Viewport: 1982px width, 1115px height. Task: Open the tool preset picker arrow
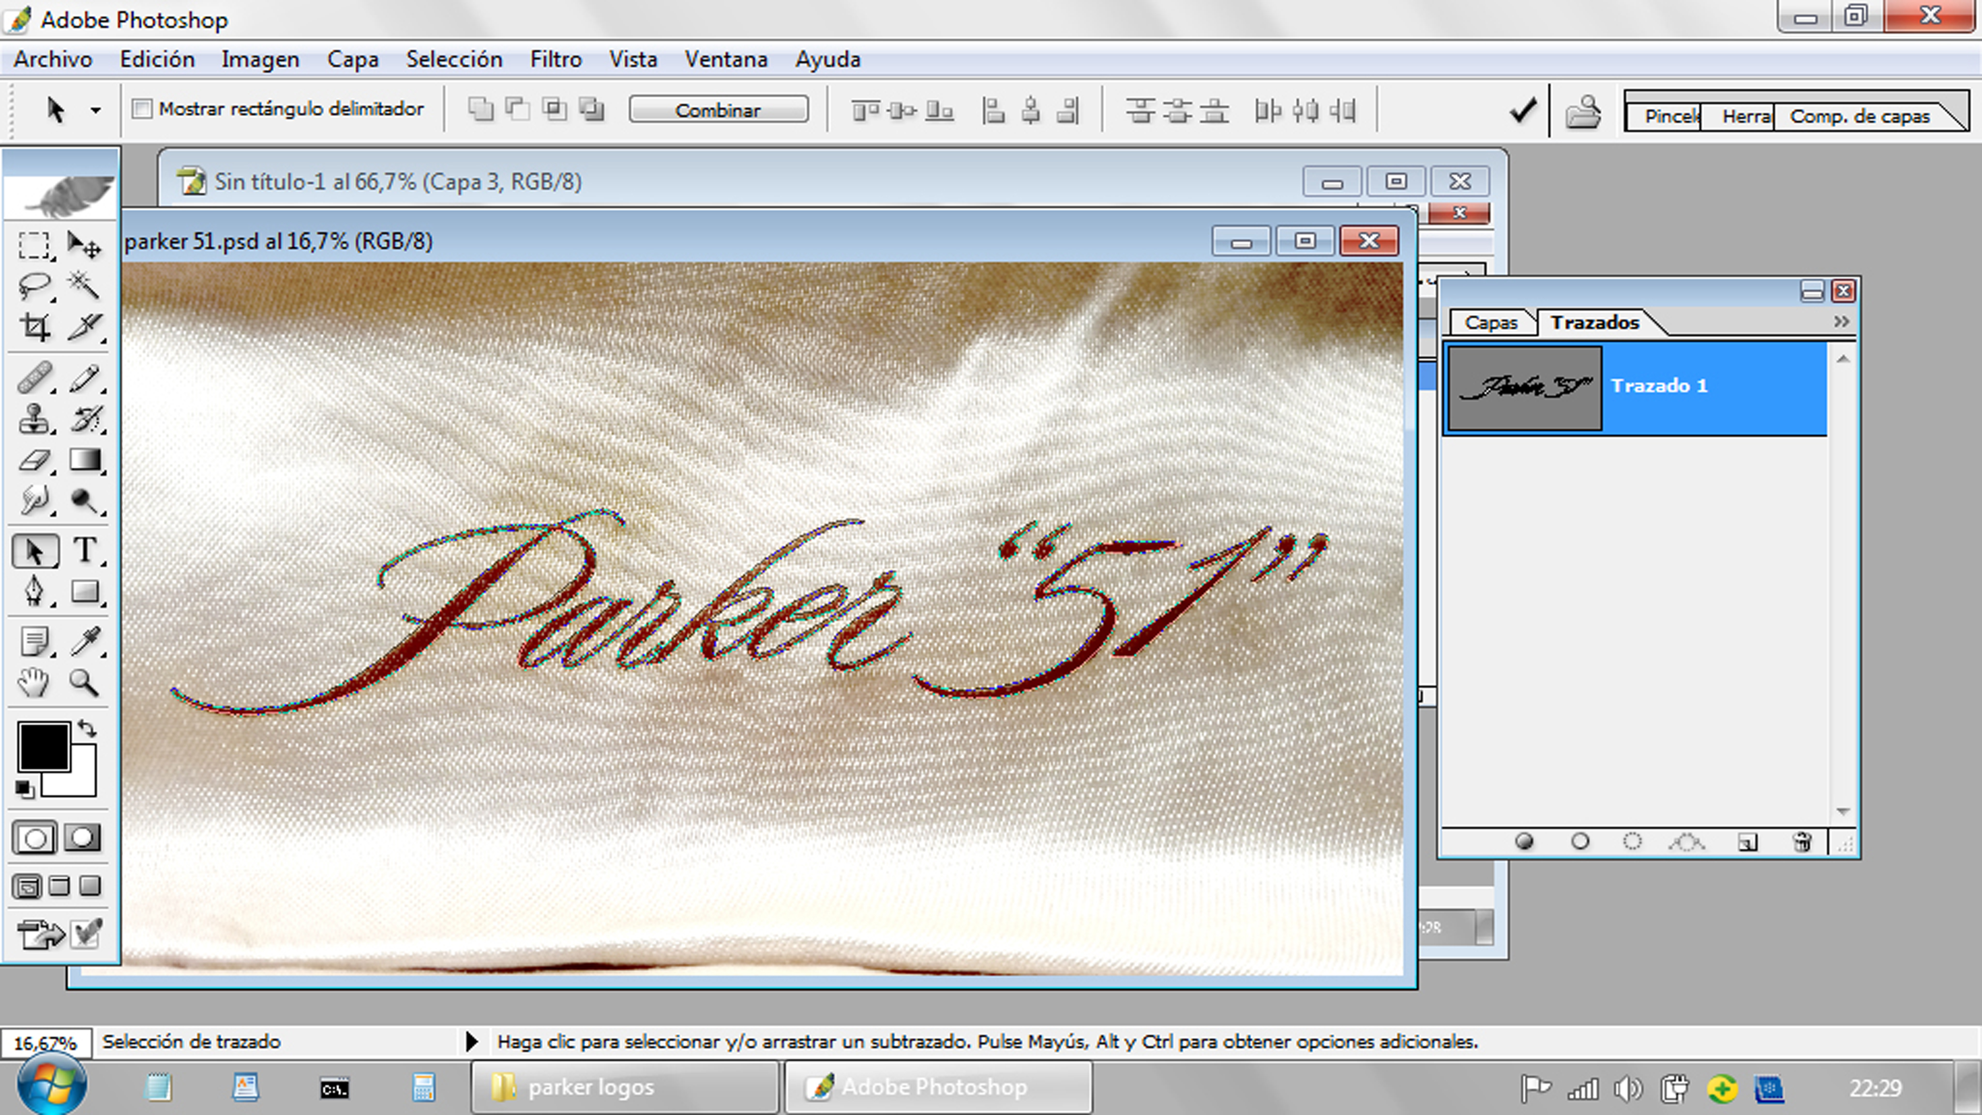[95, 110]
